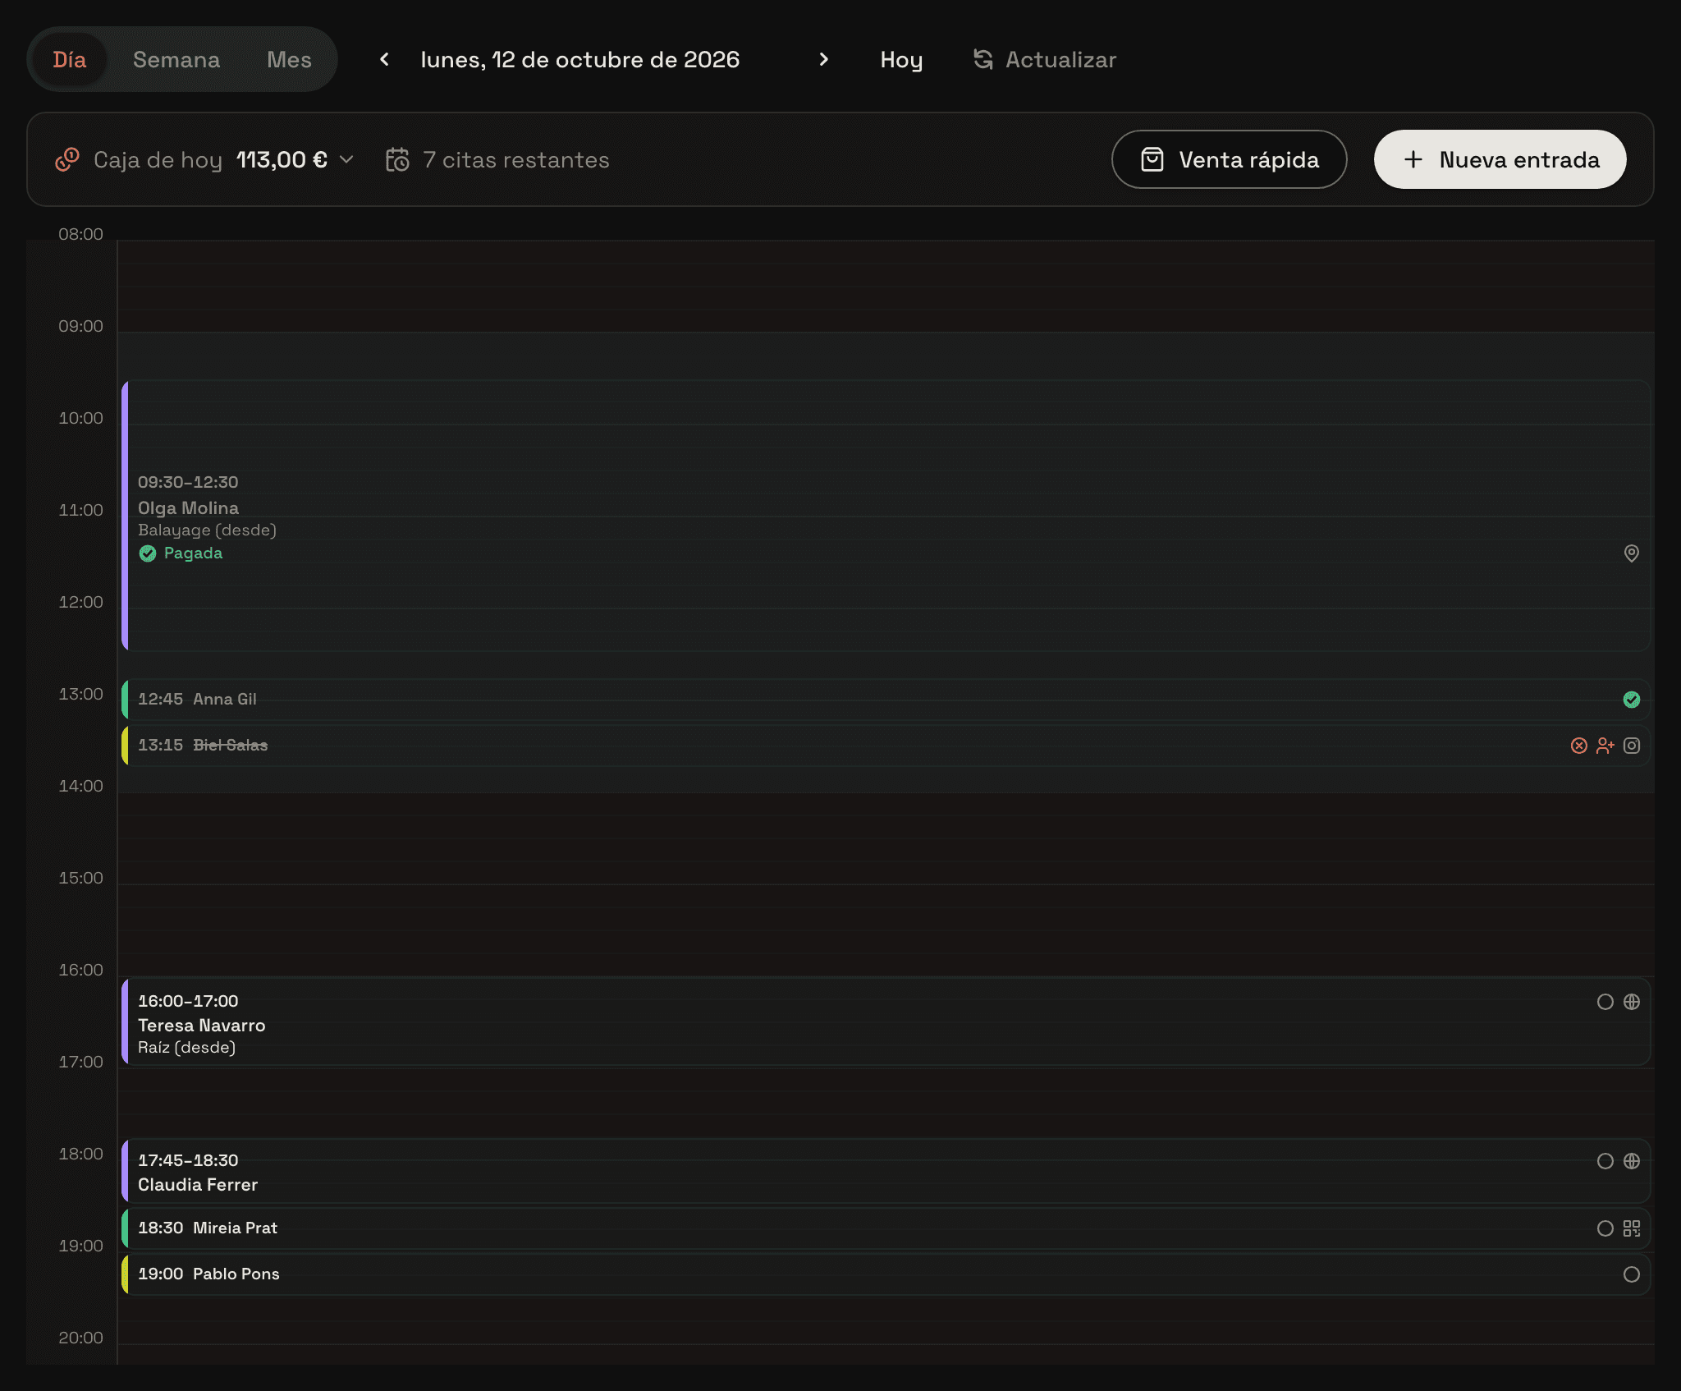Viewport: 1681px width, 1391px height.
Task: Click the QR code icon on Mireia Prat
Action: point(1632,1228)
